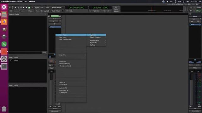Switch to the Mixer window tab
Screen dimensions: 202x113
[x=199, y=11]
